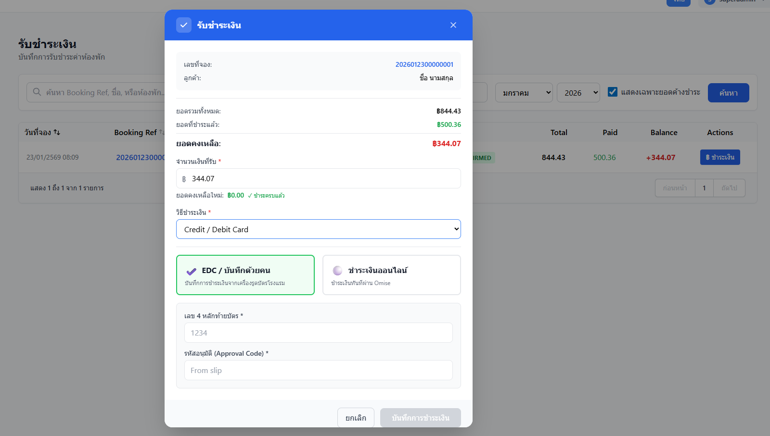Click the ยกเลิก cancel button
The height and width of the screenshot is (436, 770).
[356, 418]
